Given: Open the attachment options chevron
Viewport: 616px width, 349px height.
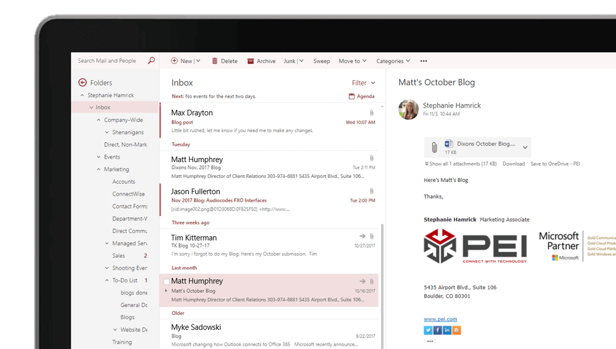Looking at the screenshot, I should tap(525, 147).
